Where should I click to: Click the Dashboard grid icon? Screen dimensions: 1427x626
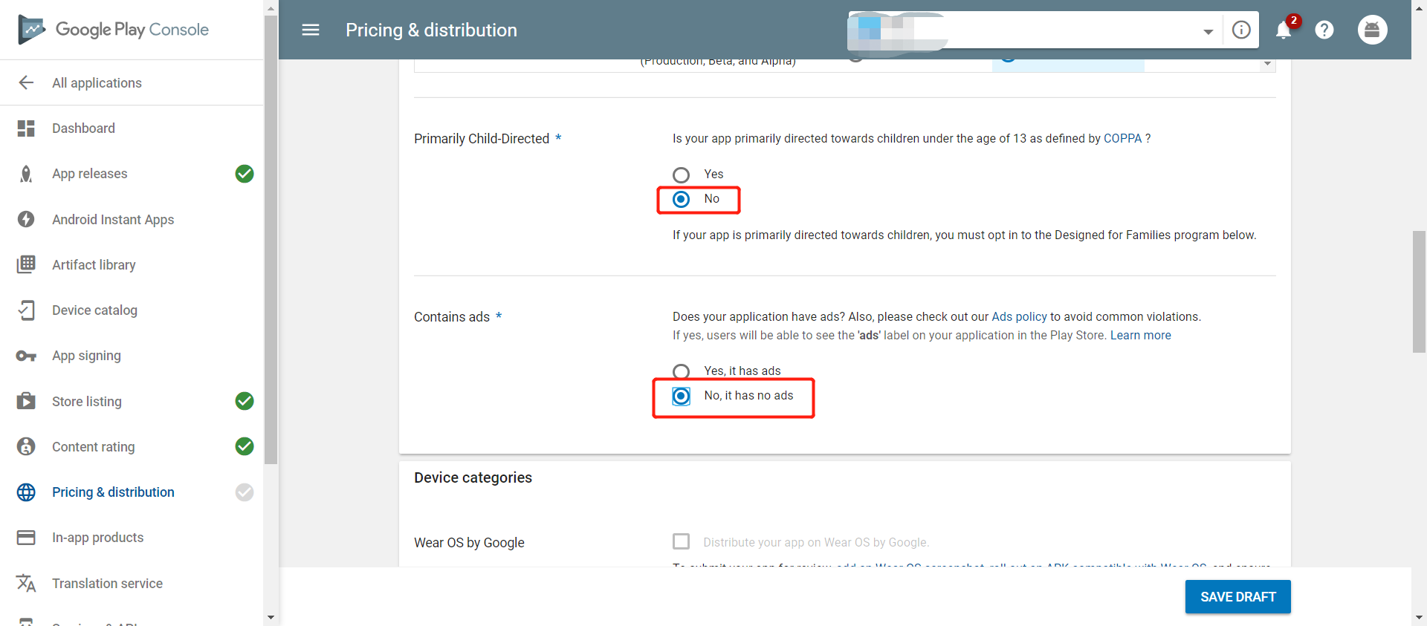[26, 128]
